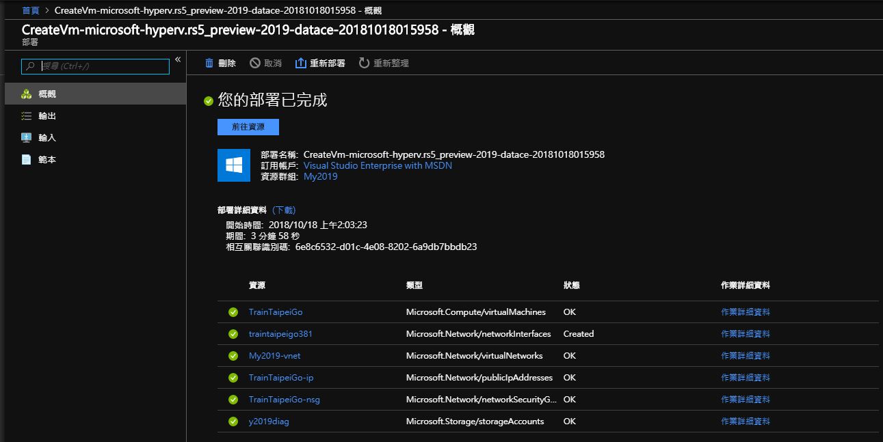This screenshot has width=883, height=442.
Task: Click the trash icon for 刪除
Action: tap(209, 63)
